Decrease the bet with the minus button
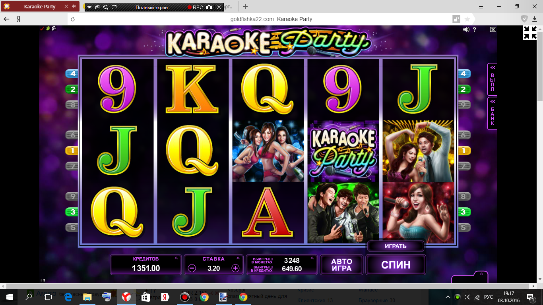This screenshot has height=305, width=543. 192,268
